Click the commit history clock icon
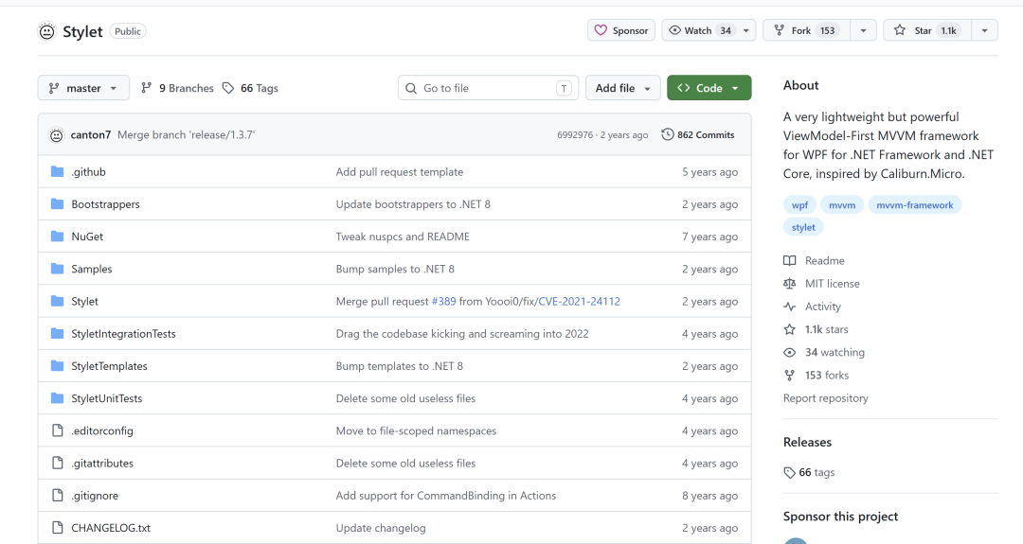The width and height of the screenshot is (1023, 544). (668, 134)
